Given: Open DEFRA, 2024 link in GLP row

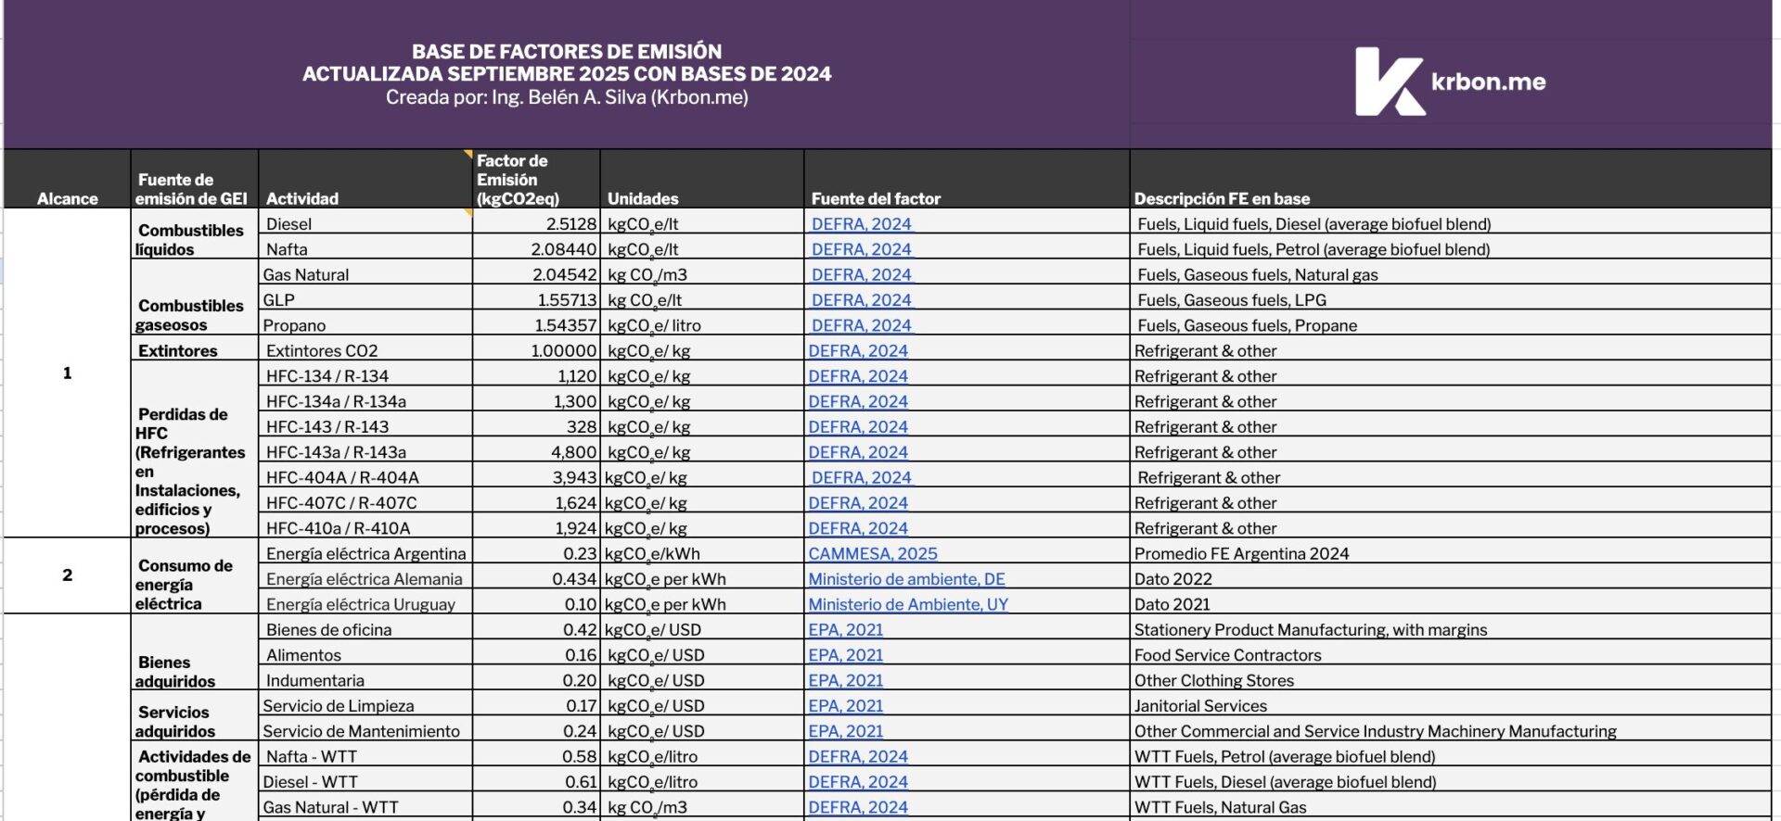Looking at the screenshot, I should pos(861,300).
